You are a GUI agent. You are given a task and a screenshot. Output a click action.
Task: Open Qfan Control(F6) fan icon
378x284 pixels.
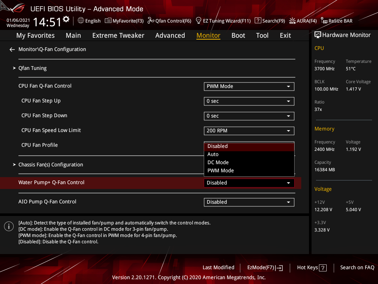point(151,21)
